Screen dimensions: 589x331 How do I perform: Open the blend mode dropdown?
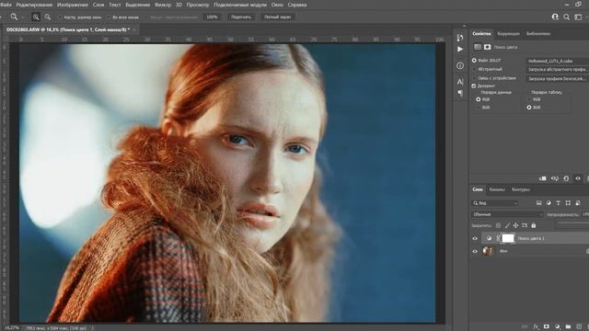coord(507,214)
